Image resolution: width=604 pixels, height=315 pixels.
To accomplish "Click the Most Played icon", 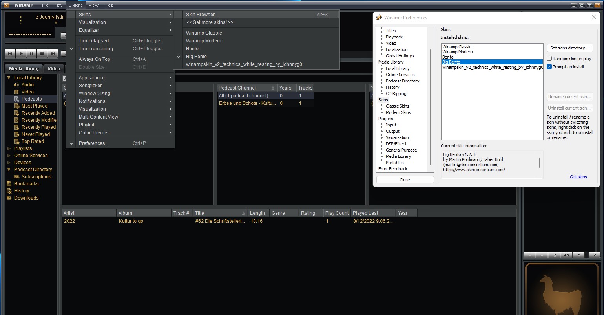I will tap(16, 106).
